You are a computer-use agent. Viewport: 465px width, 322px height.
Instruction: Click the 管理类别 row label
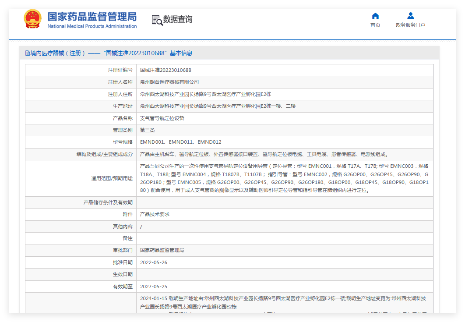click(123, 130)
